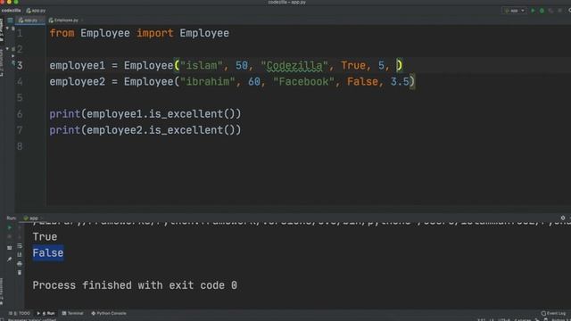Click the app.py breadcrumb in navigation bar
Viewport: 571px width, 321px height.
coord(36,11)
